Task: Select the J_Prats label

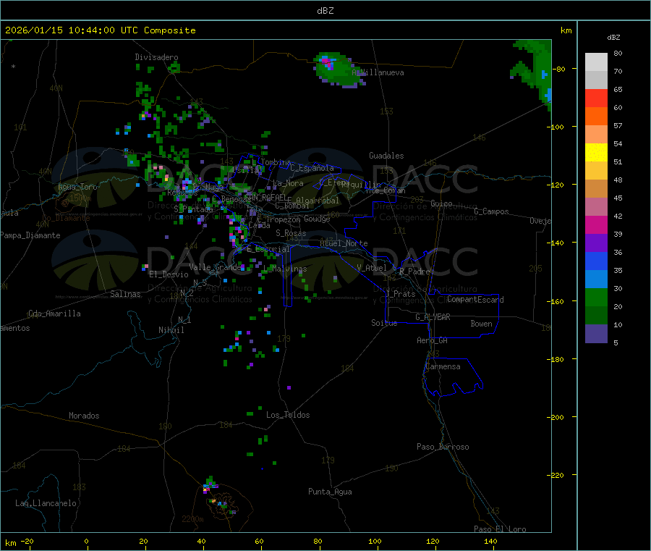Action: tap(401, 294)
